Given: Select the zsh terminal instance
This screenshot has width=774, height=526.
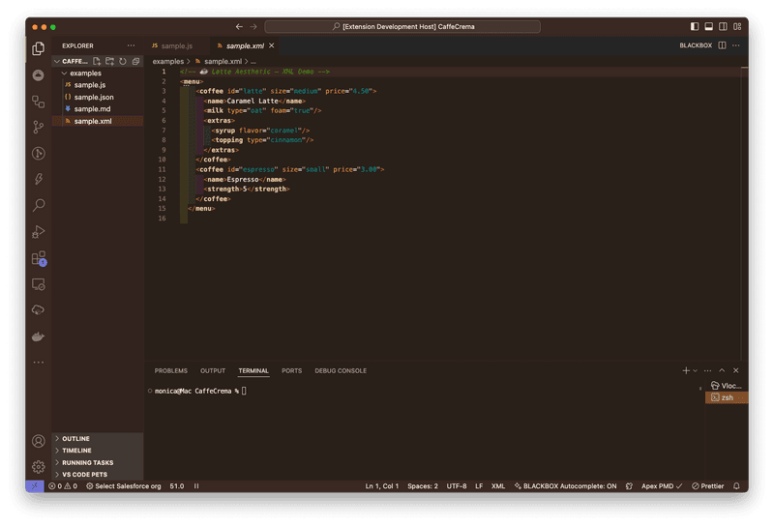Looking at the screenshot, I should click(727, 397).
